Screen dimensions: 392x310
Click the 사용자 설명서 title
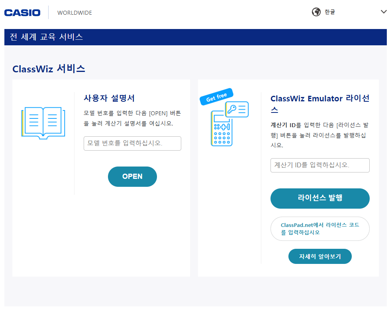pos(109,98)
